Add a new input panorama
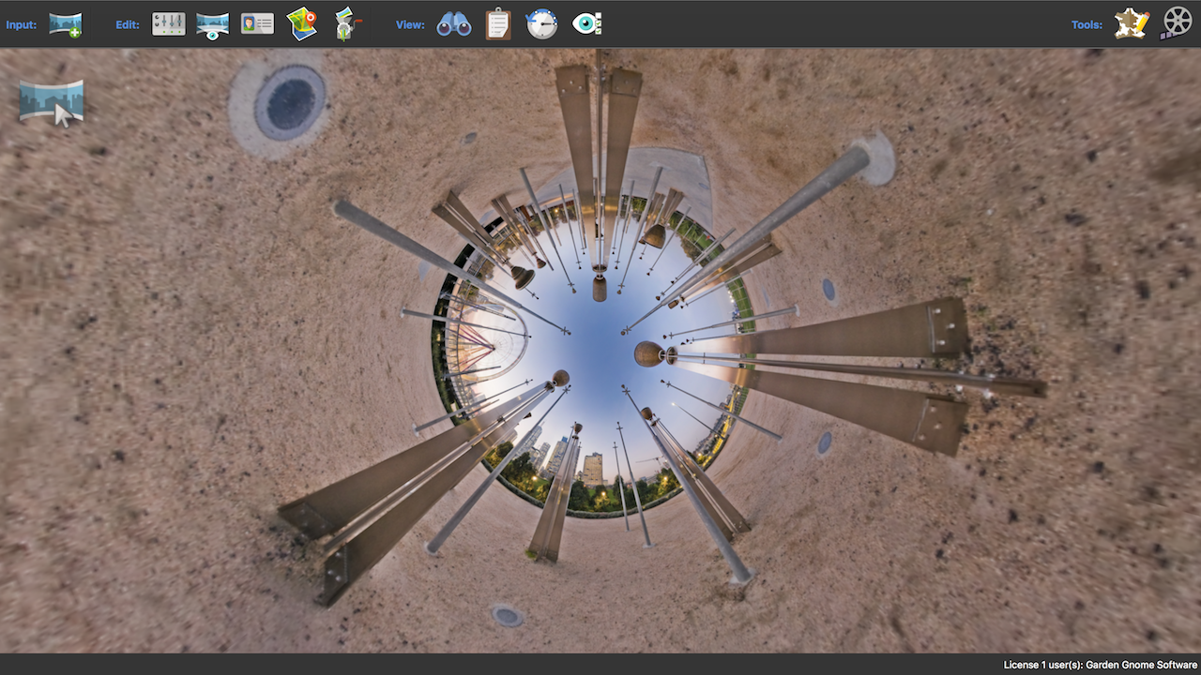The width and height of the screenshot is (1201, 675). tap(65, 24)
